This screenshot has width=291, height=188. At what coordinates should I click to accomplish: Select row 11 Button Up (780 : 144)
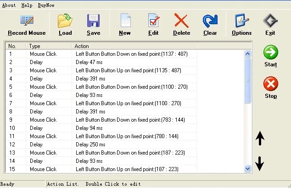pos(101,136)
